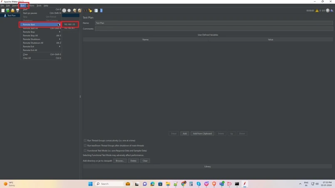
Task: Enable Run Thread Groups consecutively checkbox
Action: pos(85,140)
